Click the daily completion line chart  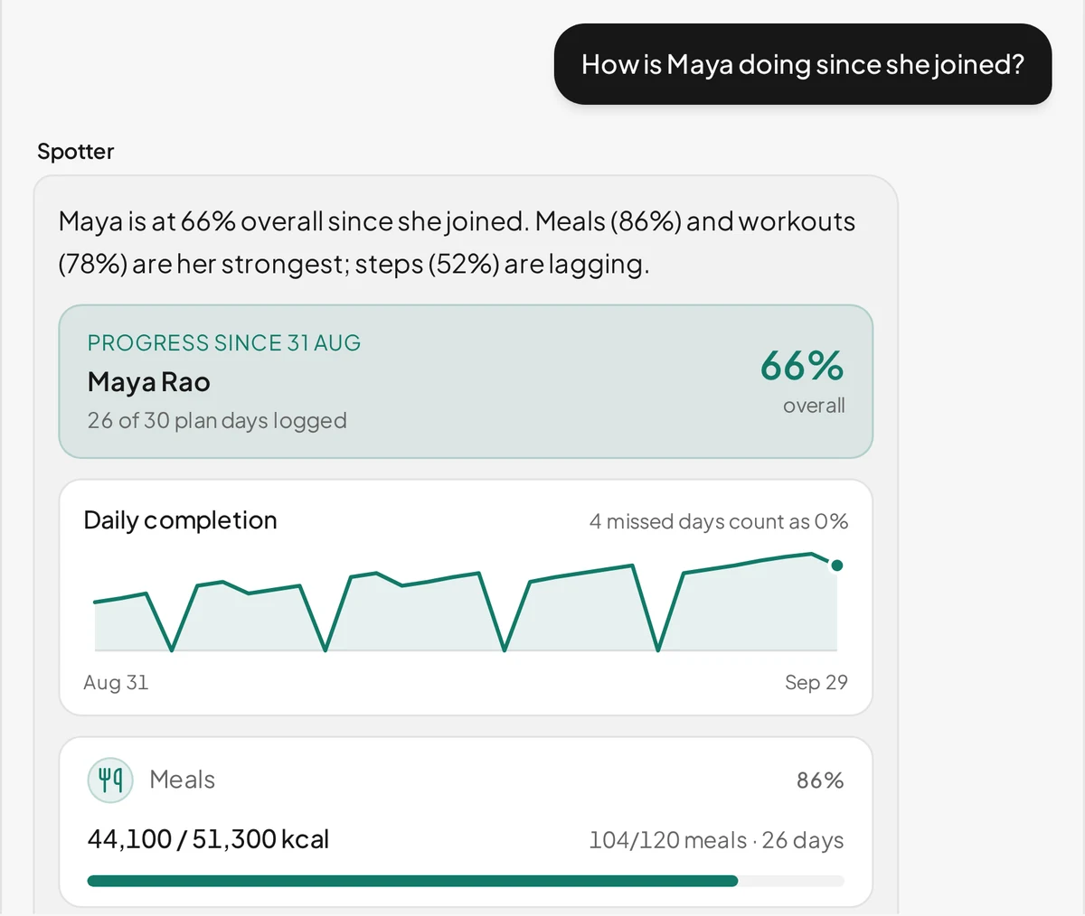tap(466, 602)
